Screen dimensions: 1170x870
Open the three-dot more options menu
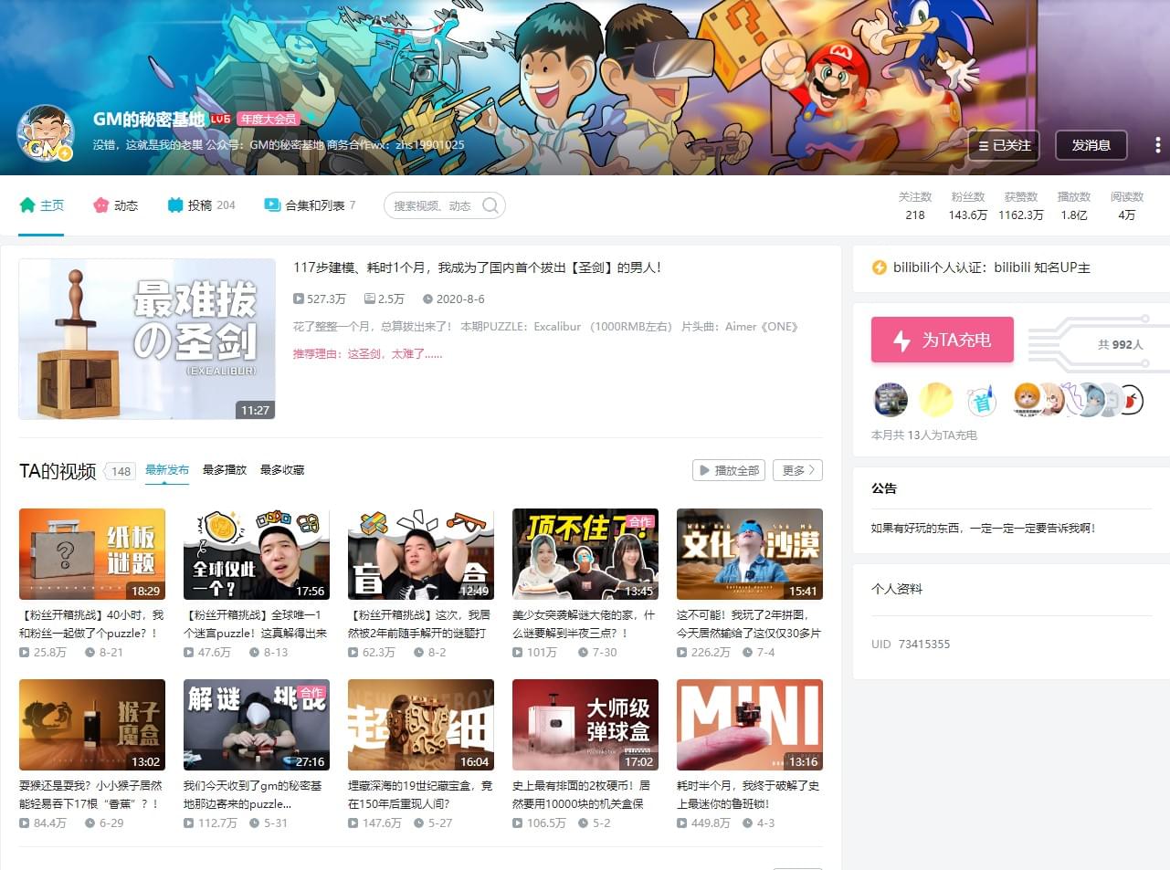[1157, 145]
